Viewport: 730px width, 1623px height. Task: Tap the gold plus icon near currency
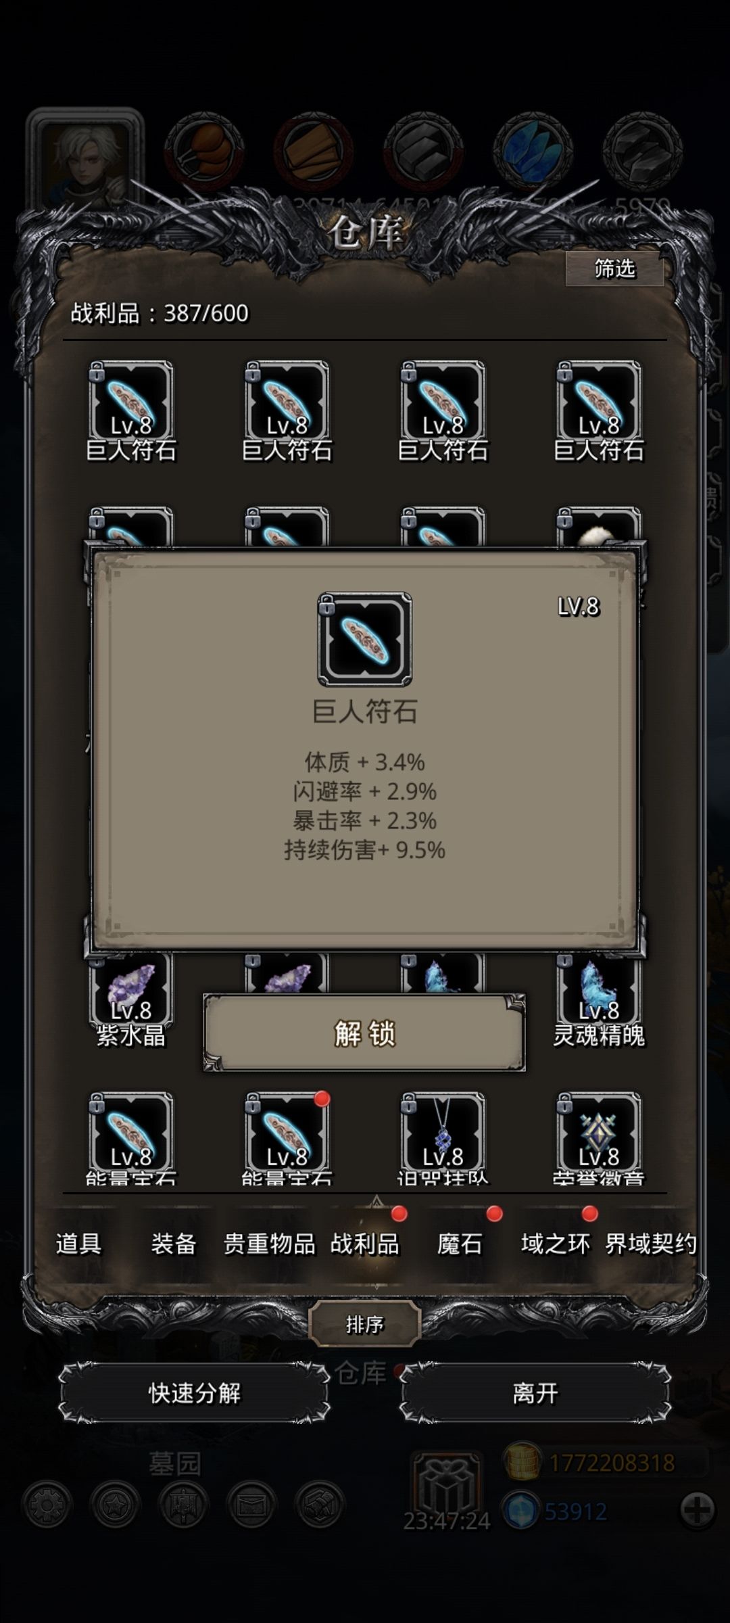[x=697, y=1509]
